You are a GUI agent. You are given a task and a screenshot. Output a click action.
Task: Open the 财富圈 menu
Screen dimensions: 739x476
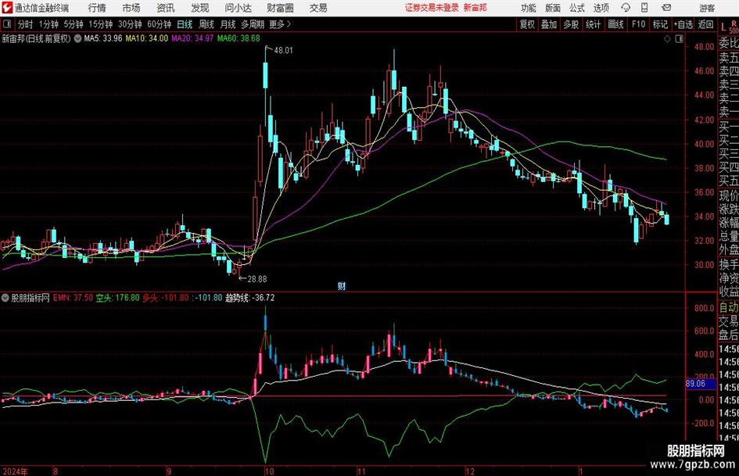280,8
